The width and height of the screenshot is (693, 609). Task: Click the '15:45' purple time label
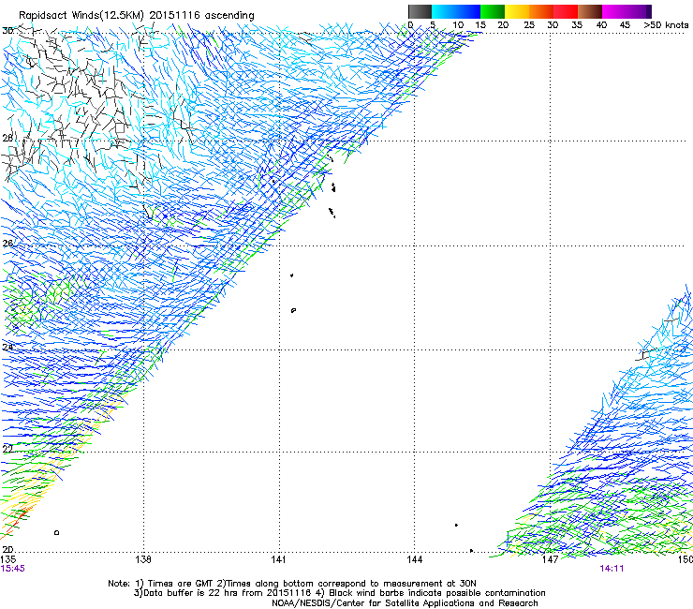[13, 568]
